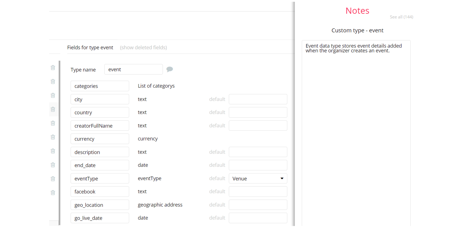
Task: Click the topmost trash icon
Action: [x=53, y=67]
